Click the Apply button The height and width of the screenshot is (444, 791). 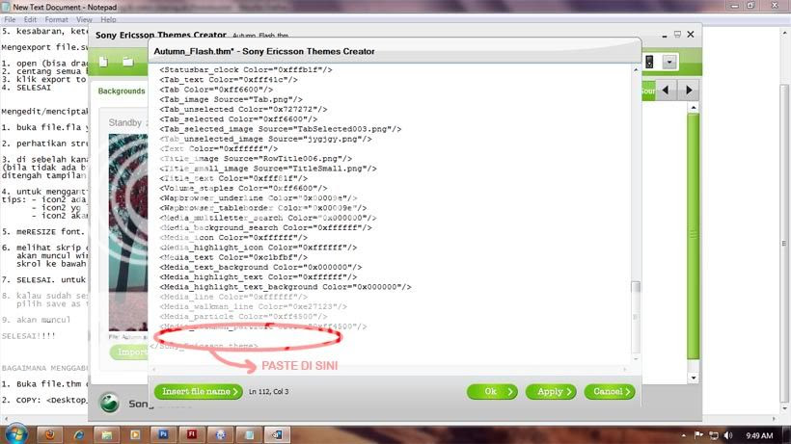pos(551,392)
